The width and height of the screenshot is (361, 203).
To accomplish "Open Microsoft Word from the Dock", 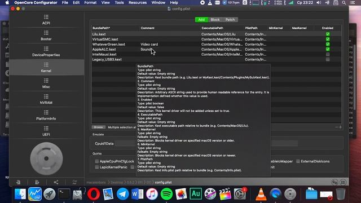I will (x=138, y=194).
